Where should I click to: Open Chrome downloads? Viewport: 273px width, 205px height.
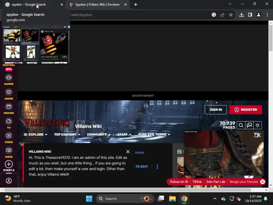(242, 15)
